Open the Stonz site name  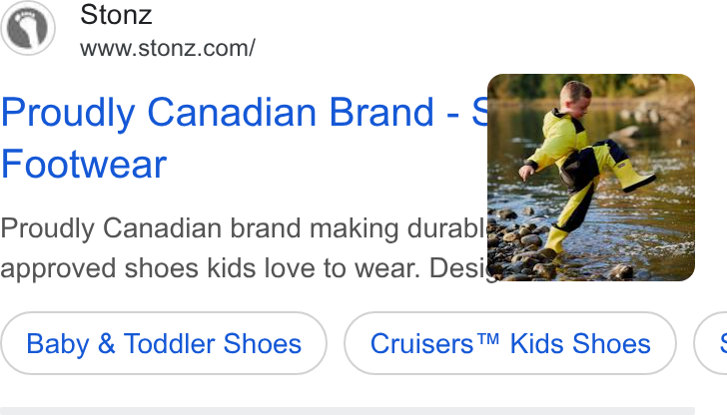point(116,14)
